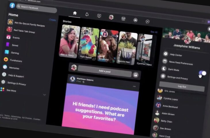Open chat with Aiden Brown
The height and width of the screenshot is (138, 210).
[165, 113]
